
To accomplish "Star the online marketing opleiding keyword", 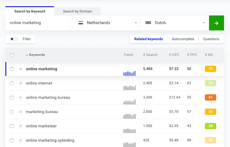I will [x=21, y=140].
